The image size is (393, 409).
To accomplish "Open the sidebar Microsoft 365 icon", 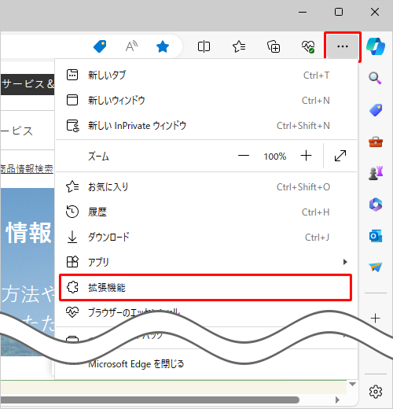I will pos(376,204).
